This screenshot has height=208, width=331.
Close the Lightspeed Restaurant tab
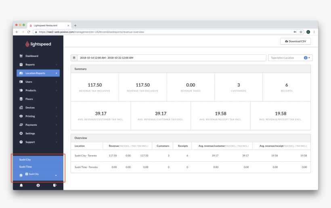(68, 25)
